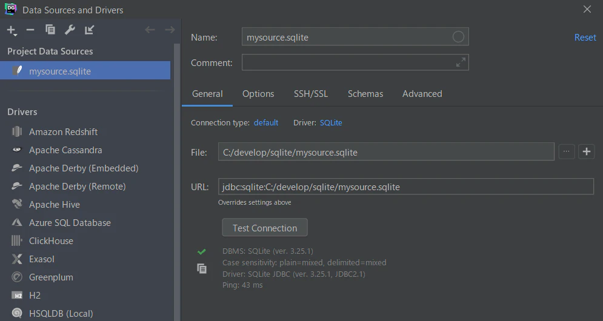Click the Test Connection button
Viewport: 603px width, 321px height.
tap(265, 228)
